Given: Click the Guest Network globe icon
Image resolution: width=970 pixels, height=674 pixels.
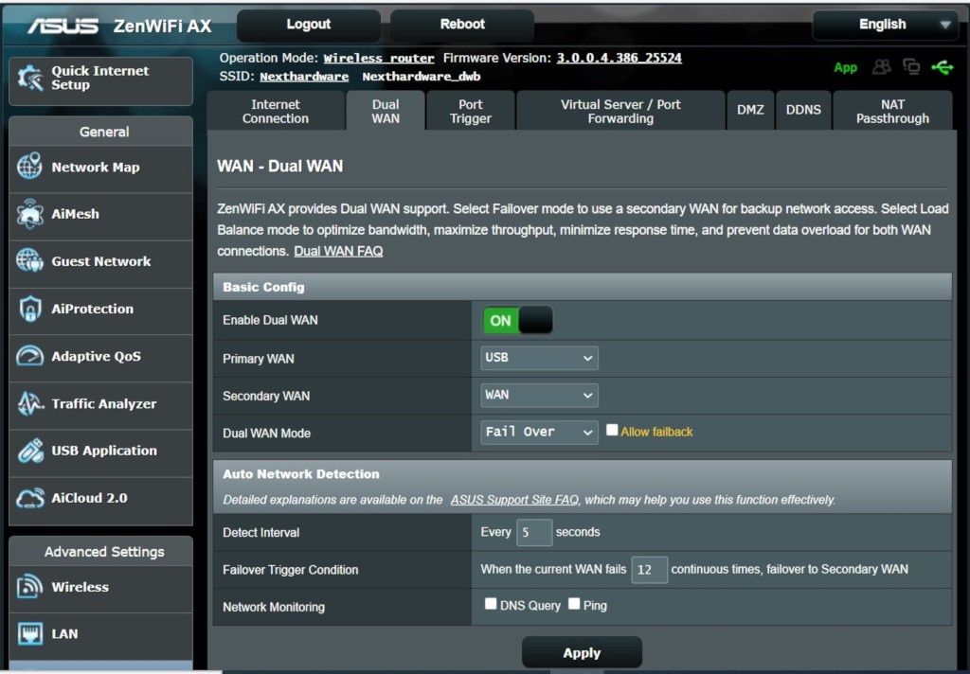Looking at the screenshot, I should pos(29,261).
